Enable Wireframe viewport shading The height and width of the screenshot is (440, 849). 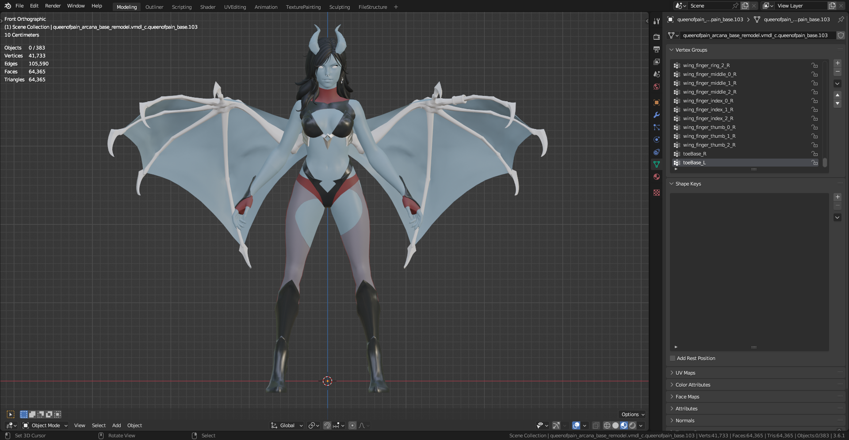click(x=607, y=425)
